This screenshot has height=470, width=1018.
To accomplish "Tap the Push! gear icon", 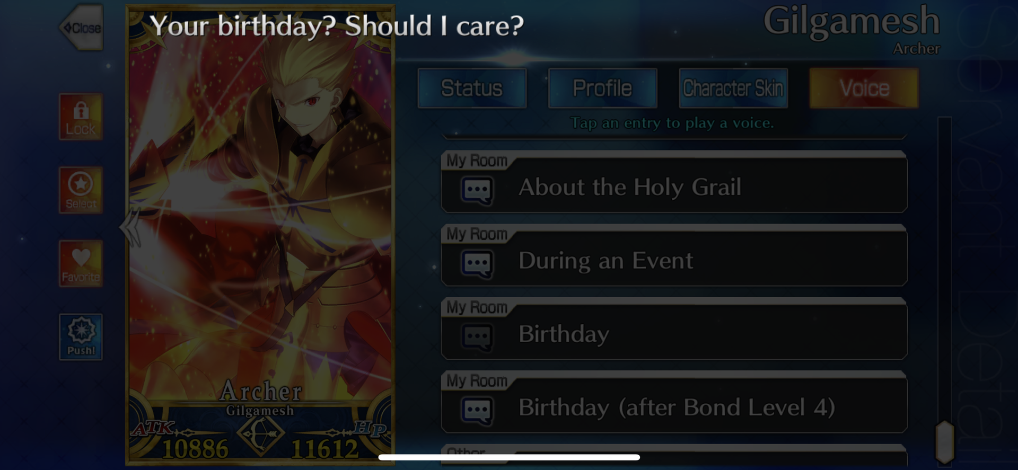I will pyautogui.click(x=81, y=337).
